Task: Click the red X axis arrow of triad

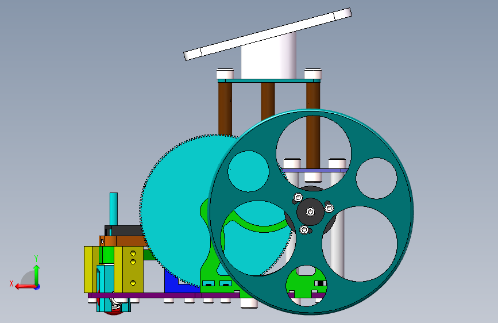Action: coord(25,287)
